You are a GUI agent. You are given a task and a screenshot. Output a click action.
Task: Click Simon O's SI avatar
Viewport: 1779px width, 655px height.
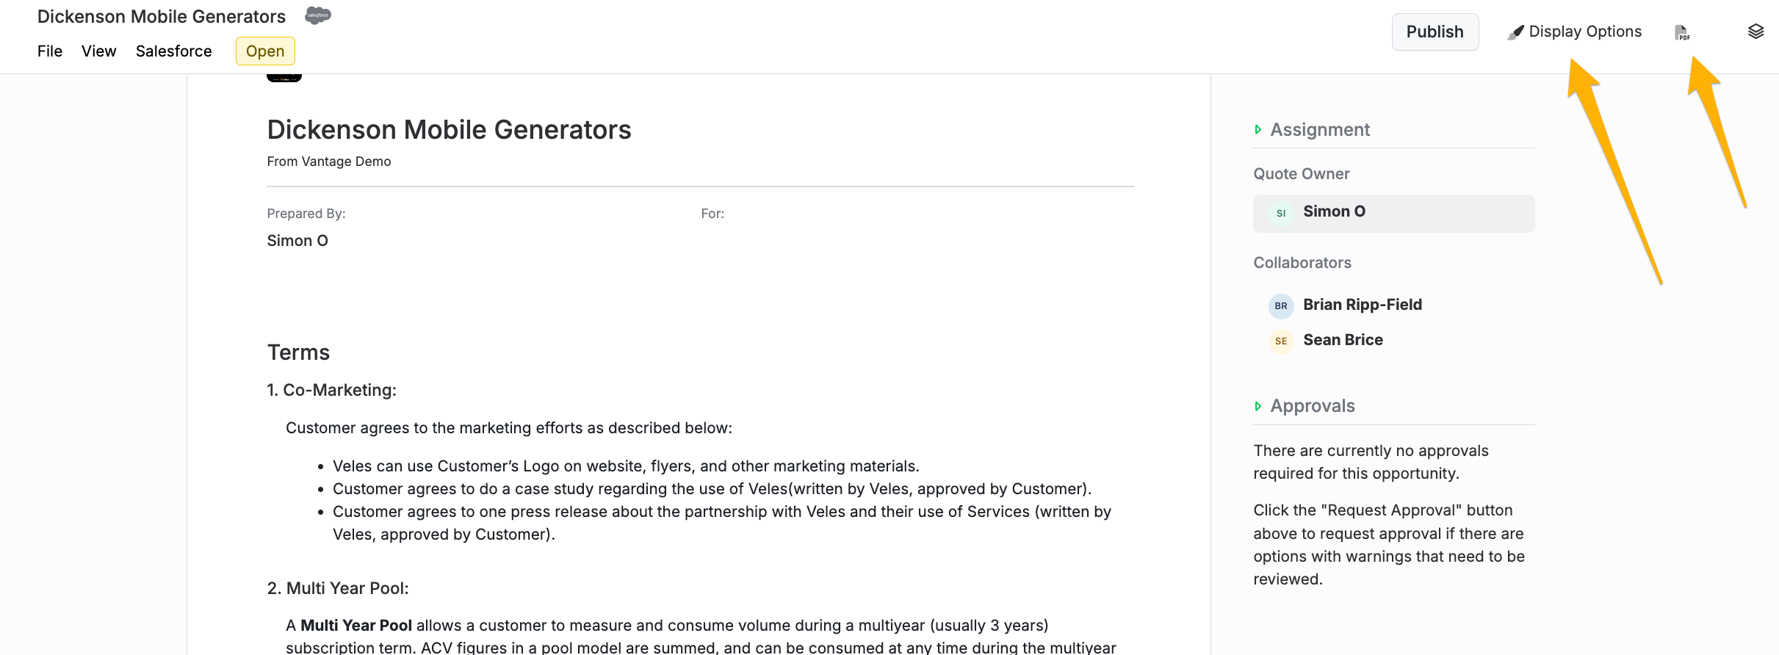click(1281, 213)
